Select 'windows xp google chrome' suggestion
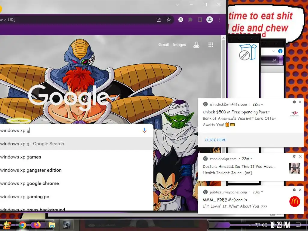The height and width of the screenshot is (231, 308). click(x=77, y=183)
